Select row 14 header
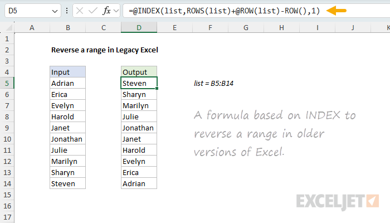This screenshot has width=390, height=223. point(7,183)
